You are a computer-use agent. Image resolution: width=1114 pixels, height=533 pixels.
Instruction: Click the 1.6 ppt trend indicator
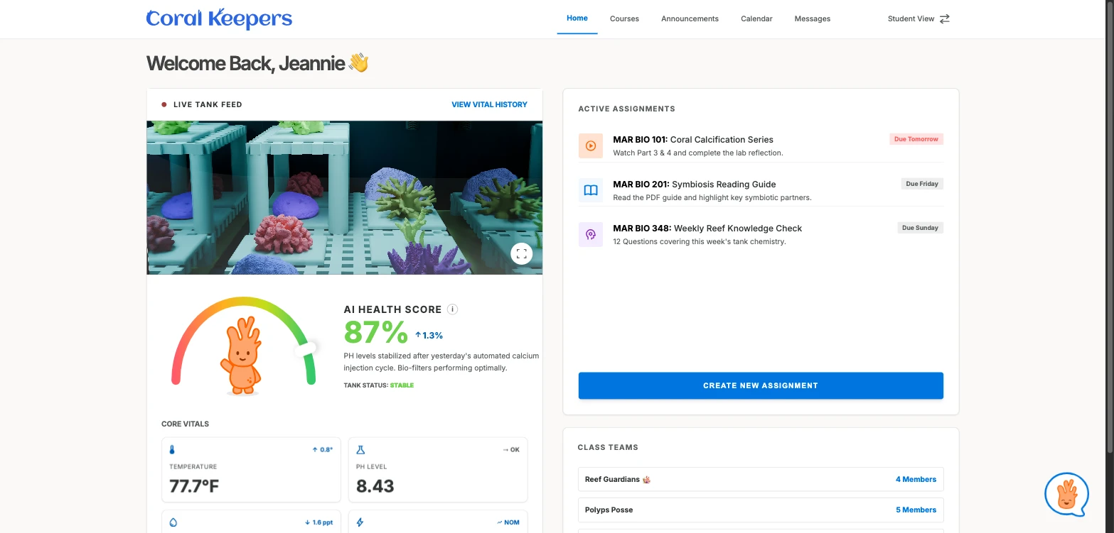pos(318,522)
